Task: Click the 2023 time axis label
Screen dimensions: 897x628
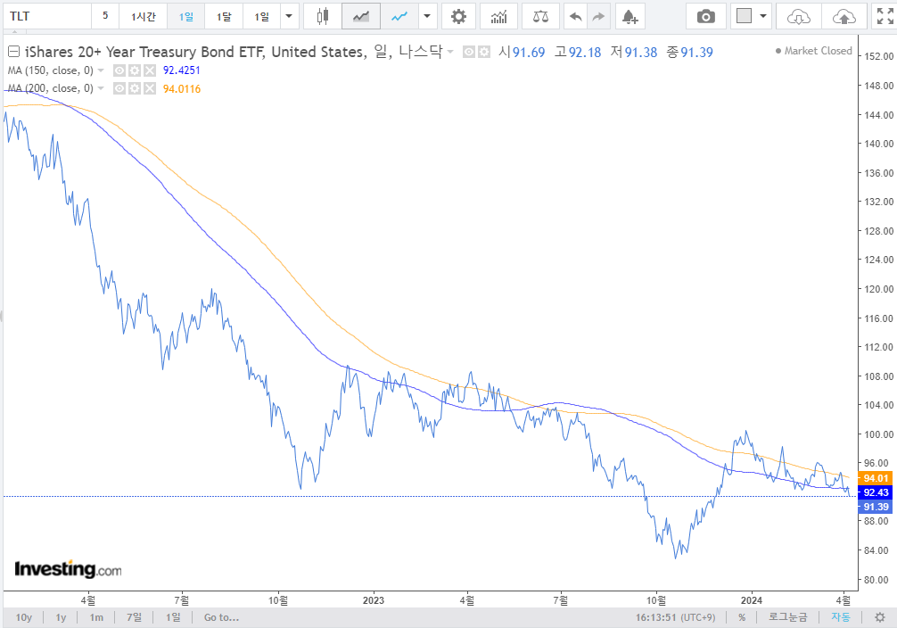Action: coord(374,600)
